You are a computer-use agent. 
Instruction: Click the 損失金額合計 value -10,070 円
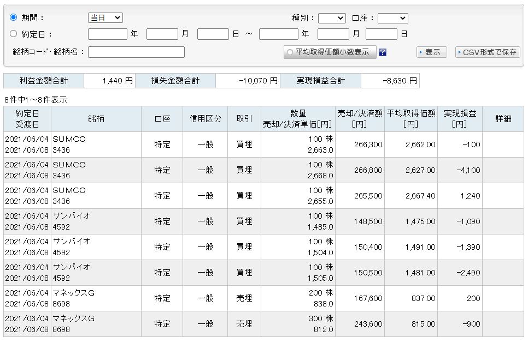(x=248, y=81)
